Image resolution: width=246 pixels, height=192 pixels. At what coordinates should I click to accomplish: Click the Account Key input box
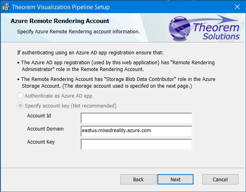(136, 144)
